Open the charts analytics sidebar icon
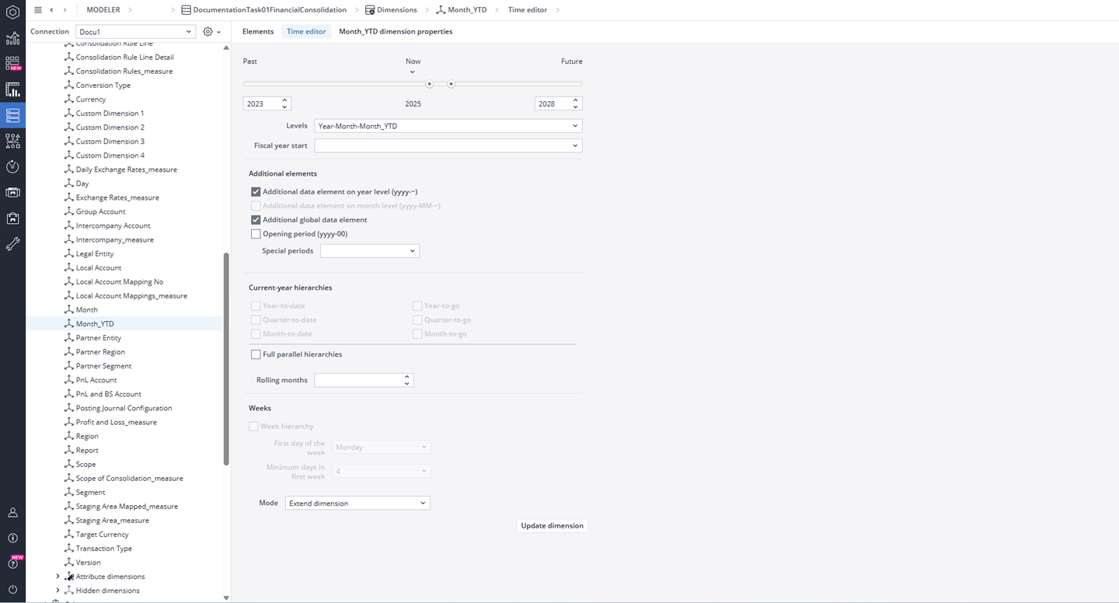This screenshot has height=603, width=1119. 12,39
